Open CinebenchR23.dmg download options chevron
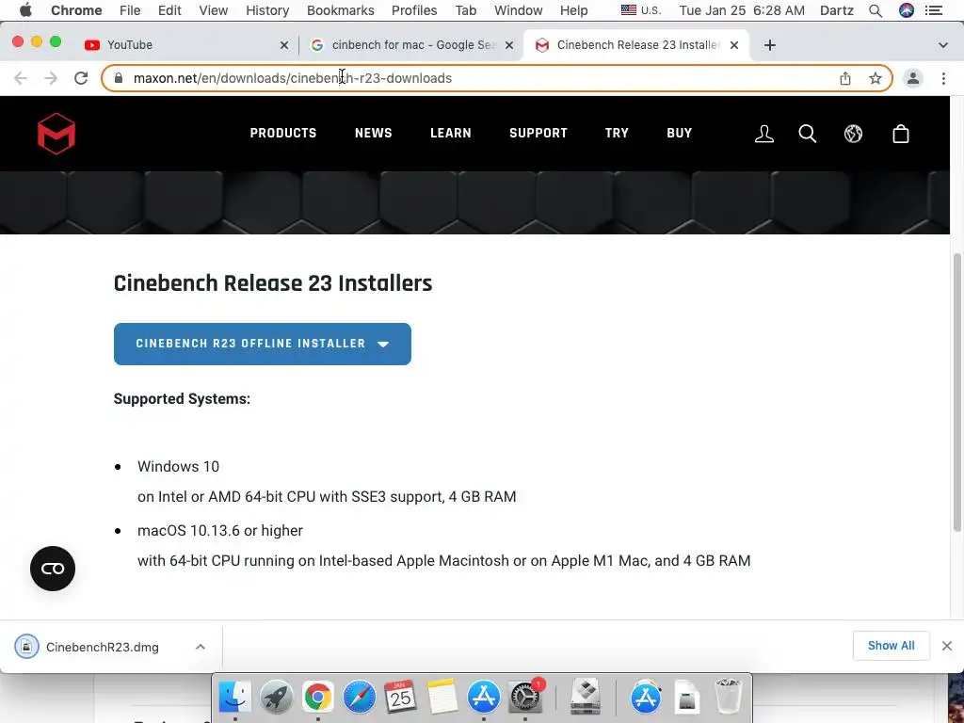This screenshot has height=723, width=964. [x=201, y=647]
